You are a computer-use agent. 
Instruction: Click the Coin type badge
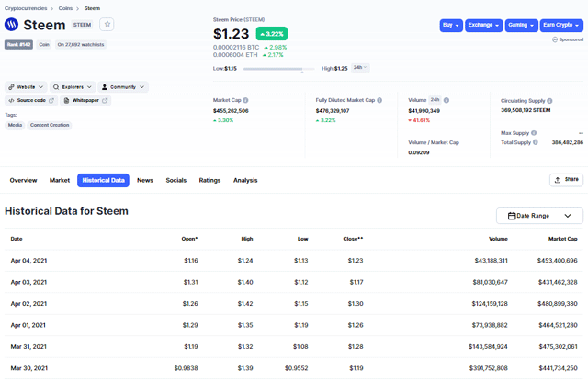[44, 45]
